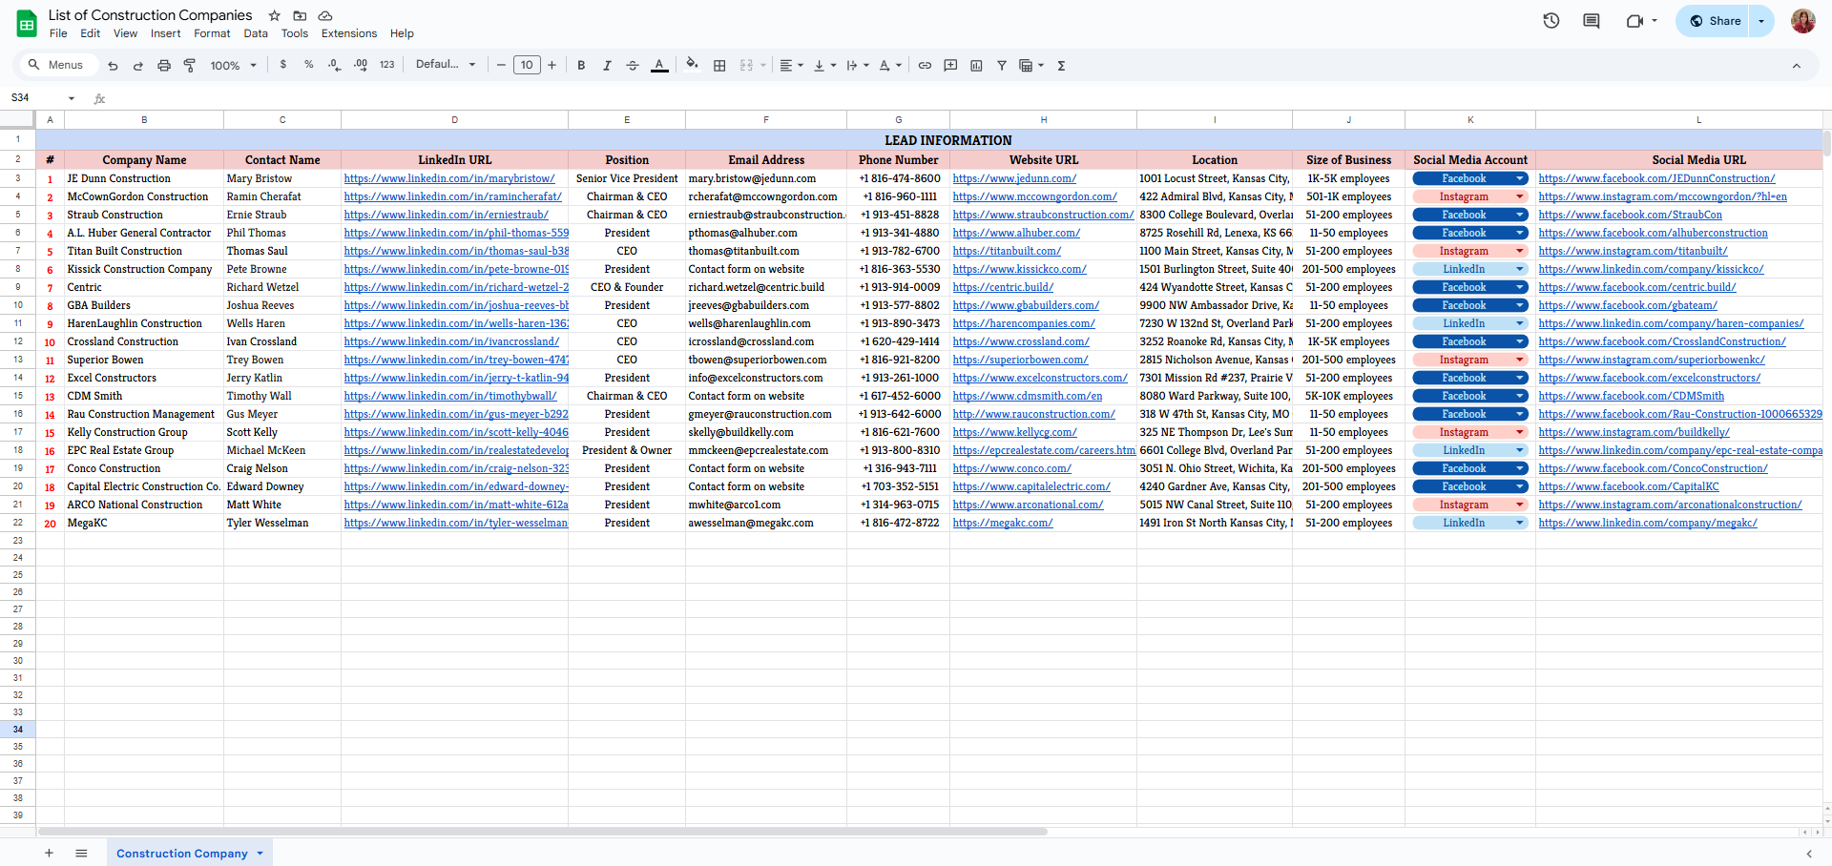This screenshot has width=1832, height=866.
Task: Open the Extensions menu
Action: [x=349, y=33]
